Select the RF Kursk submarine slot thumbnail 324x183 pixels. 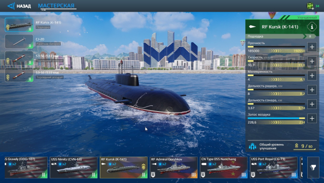(x=19, y=24)
